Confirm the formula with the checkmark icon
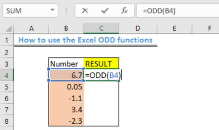The width and height of the screenshot is (219, 130). click(x=105, y=11)
